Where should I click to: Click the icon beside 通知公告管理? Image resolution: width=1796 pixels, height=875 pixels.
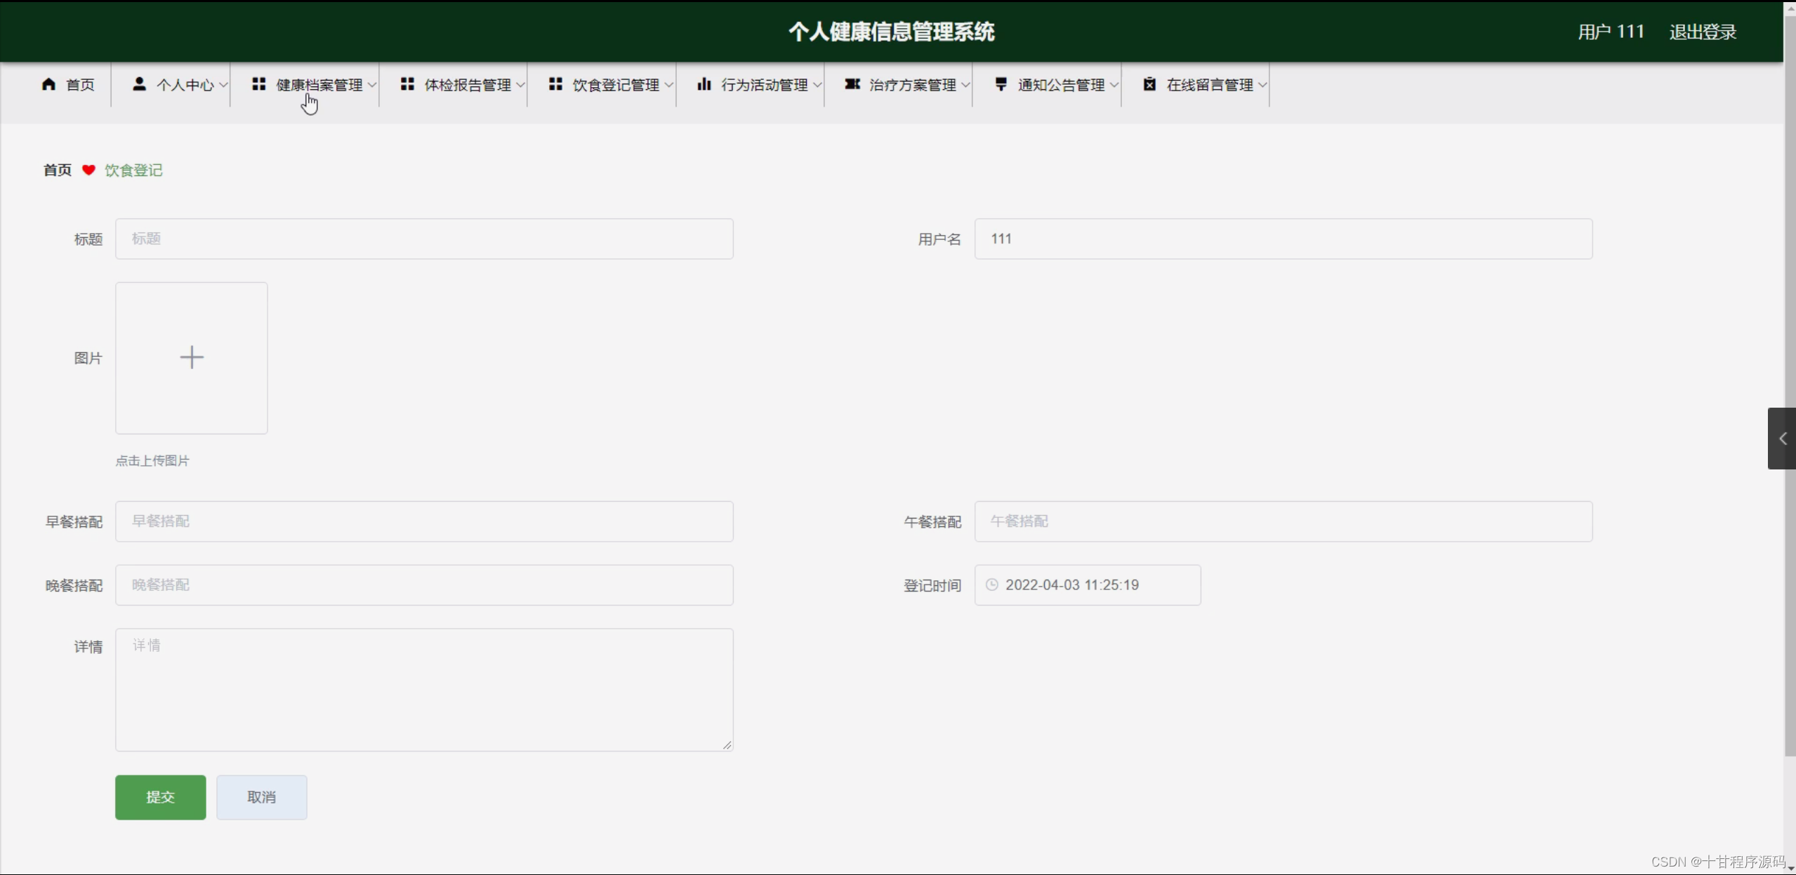(1001, 84)
